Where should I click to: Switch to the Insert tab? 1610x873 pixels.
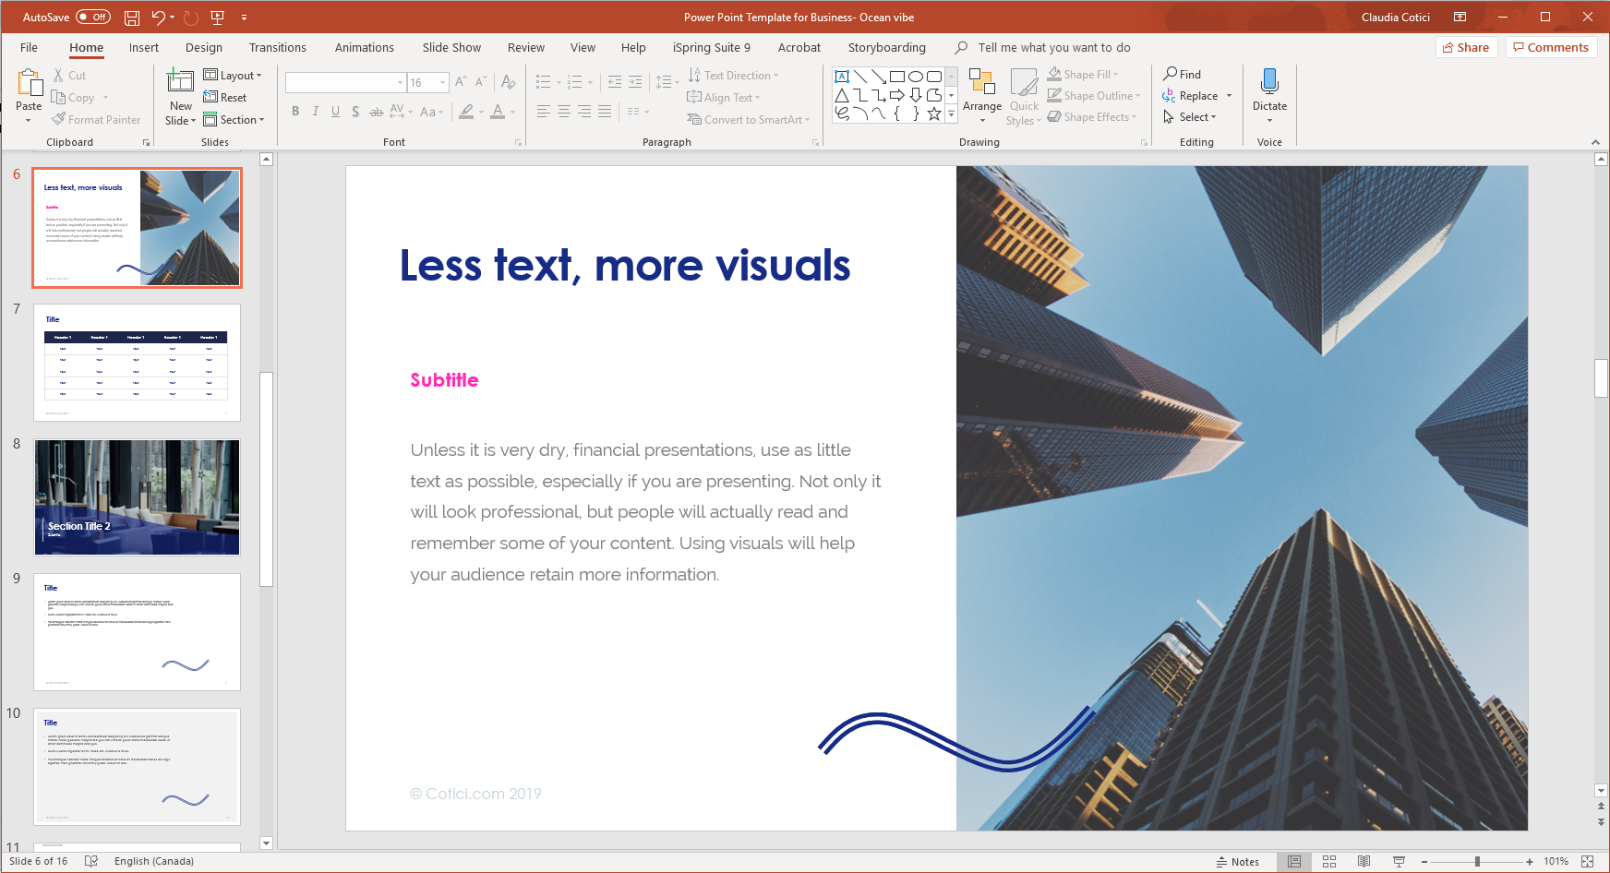point(144,48)
